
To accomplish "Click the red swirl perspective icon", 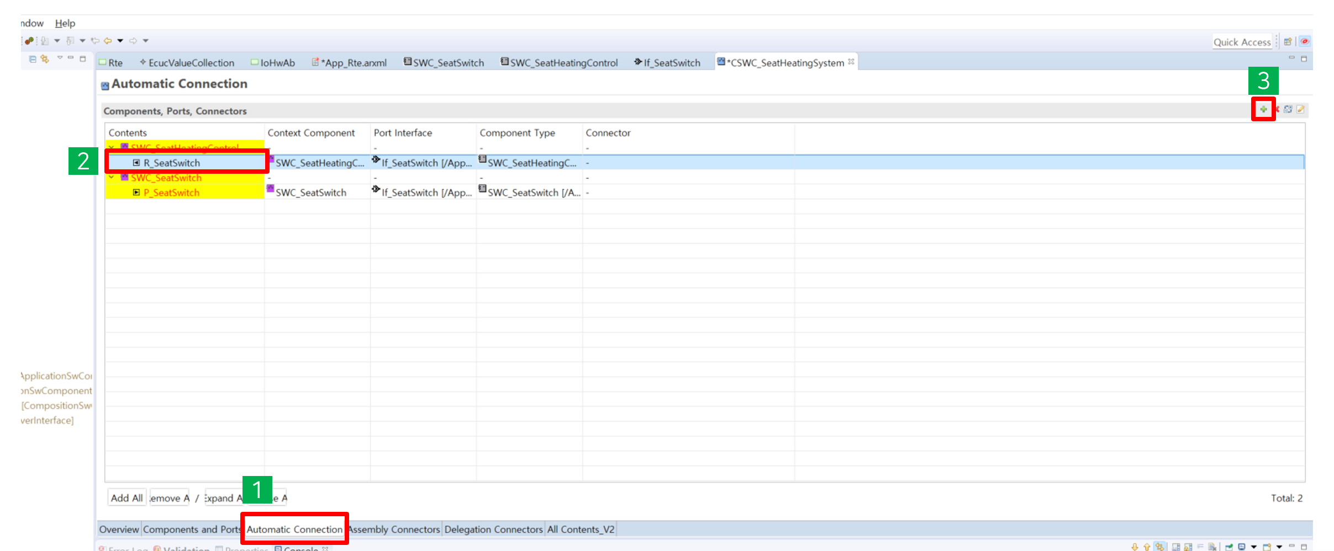I will pyautogui.click(x=1305, y=42).
